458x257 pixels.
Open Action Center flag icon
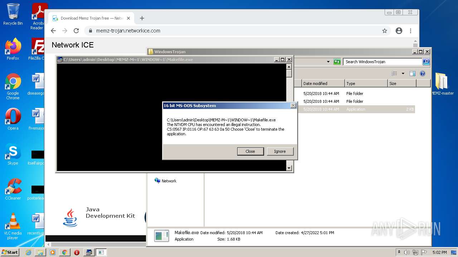pos(424,252)
